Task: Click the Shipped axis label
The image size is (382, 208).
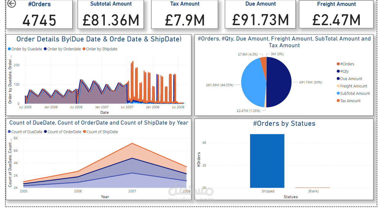Action: tap(268, 191)
